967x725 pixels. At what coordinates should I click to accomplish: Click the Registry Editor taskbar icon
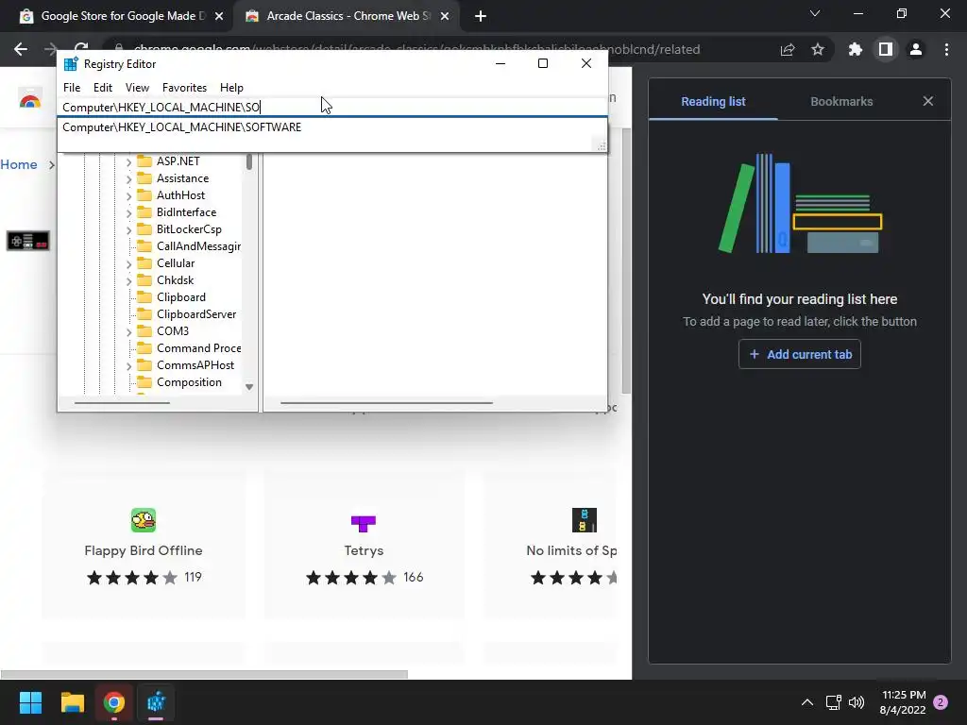pos(156,702)
